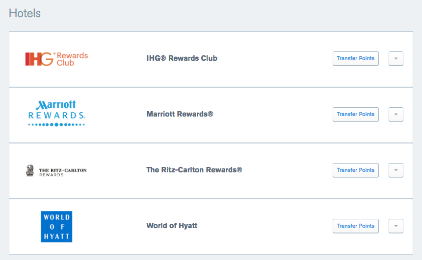The height and width of the screenshot is (260, 422).
Task: Expand the IHG Rewards Club dropdown arrow
Action: click(x=396, y=59)
